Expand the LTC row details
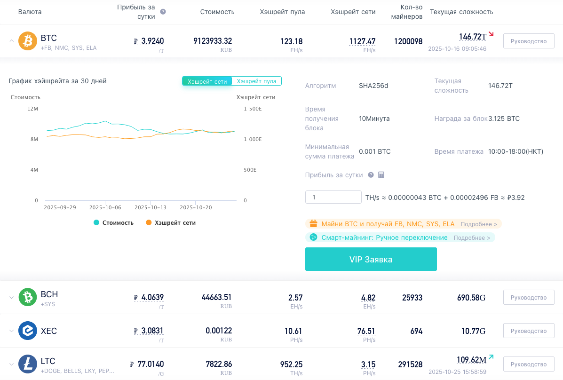 pyautogui.click(x=11, y=364)
